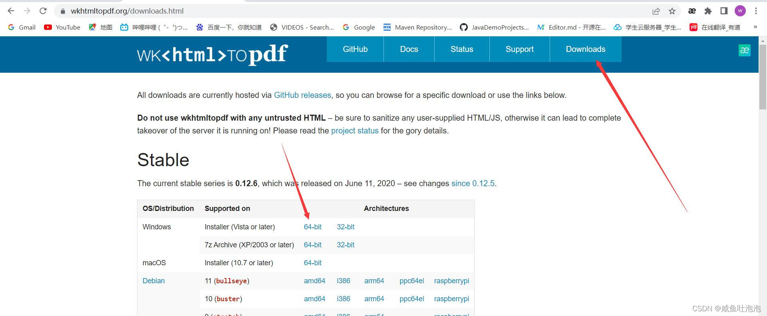Open the Status nav tab
767x316 pixels.
pyautogui.click(x=462, y=49)
